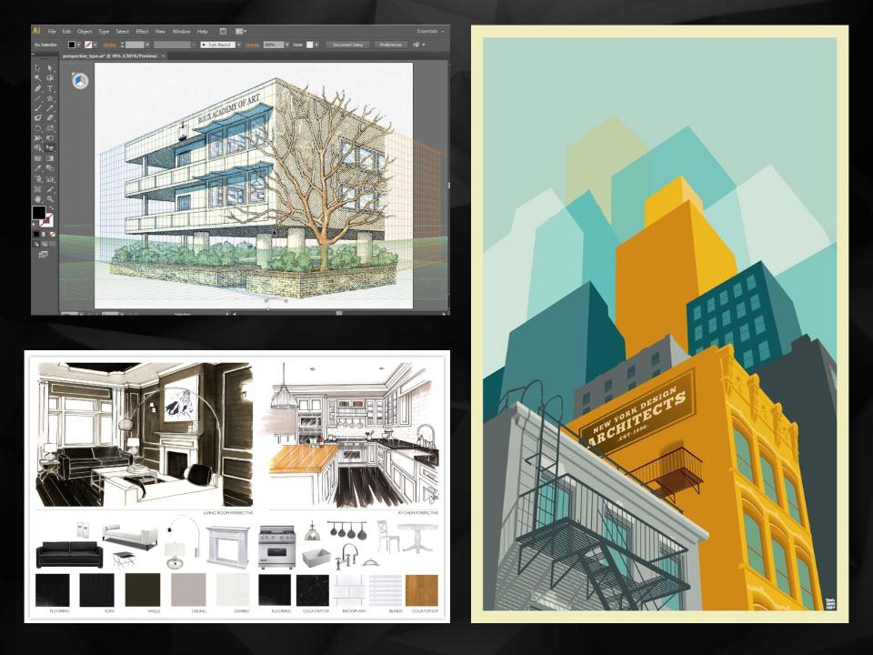Switch to Draw Normal mode

[36, 245]
